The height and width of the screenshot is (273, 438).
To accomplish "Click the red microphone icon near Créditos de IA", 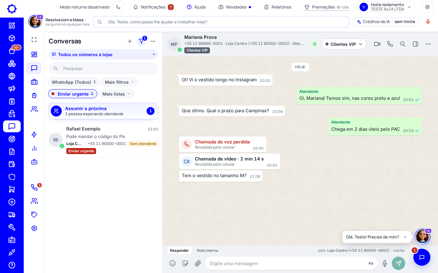I will 428,22.
